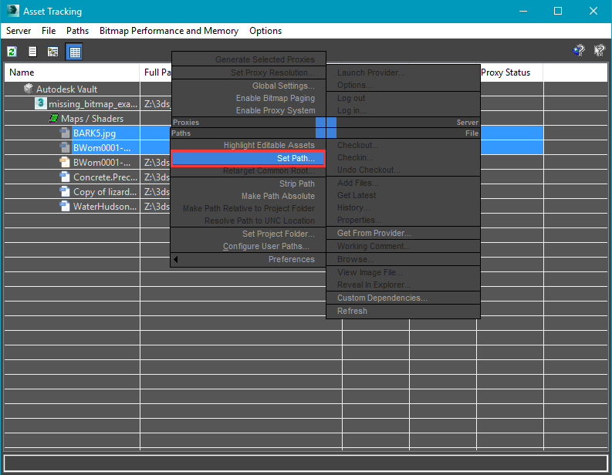612x475 pixels.
Task: Choose Launch Provider...
Action: point(370,72)
